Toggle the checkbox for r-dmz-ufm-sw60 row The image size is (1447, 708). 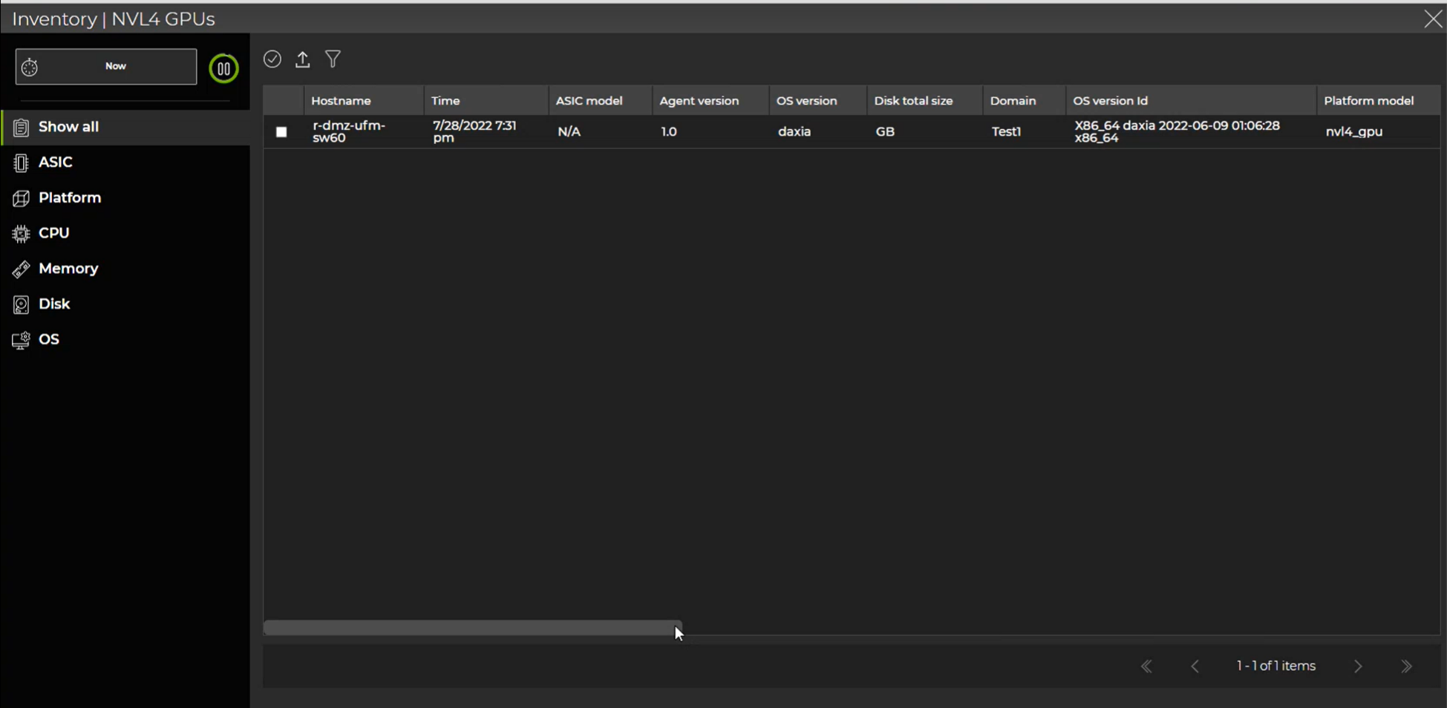point(281,132)
